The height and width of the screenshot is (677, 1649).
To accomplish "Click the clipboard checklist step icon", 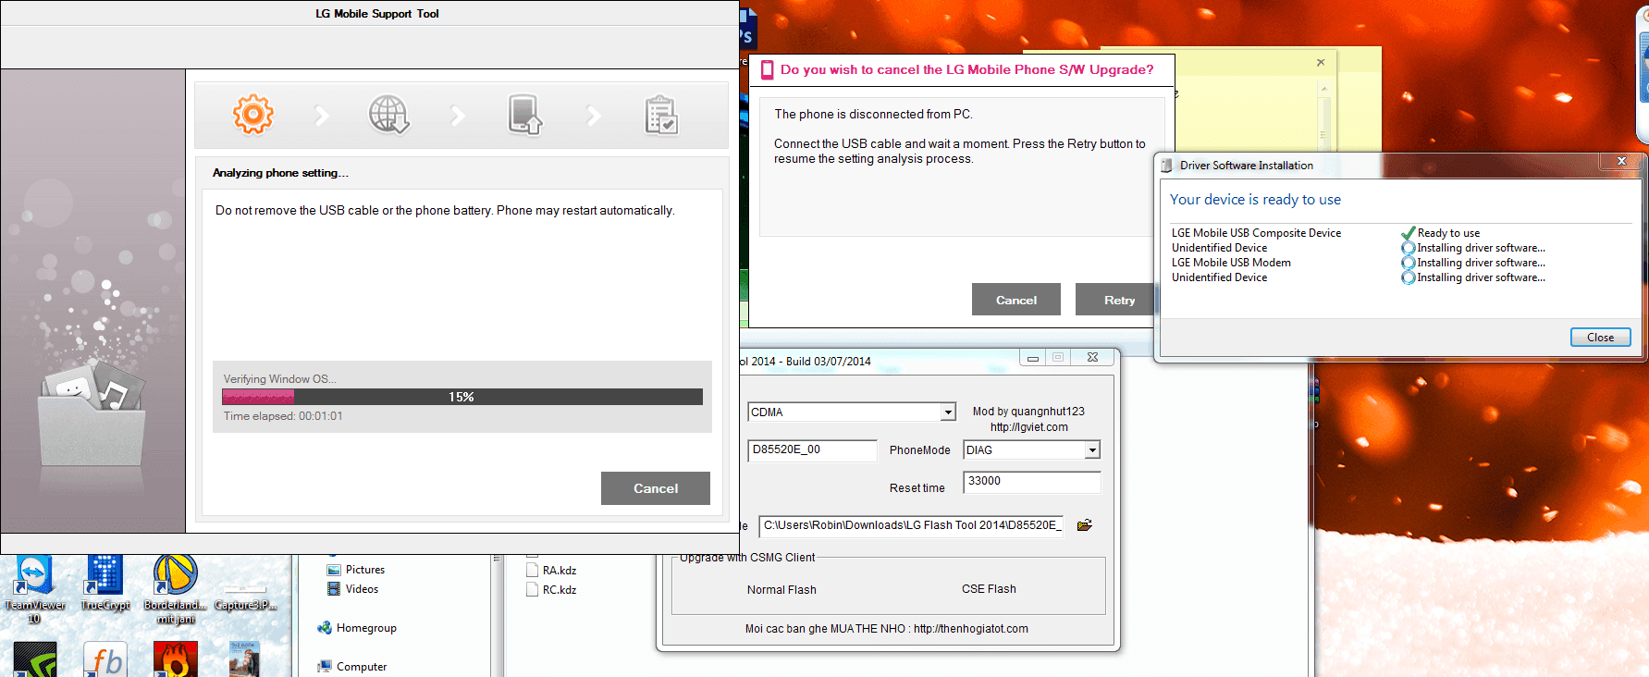I will point(661,115).
